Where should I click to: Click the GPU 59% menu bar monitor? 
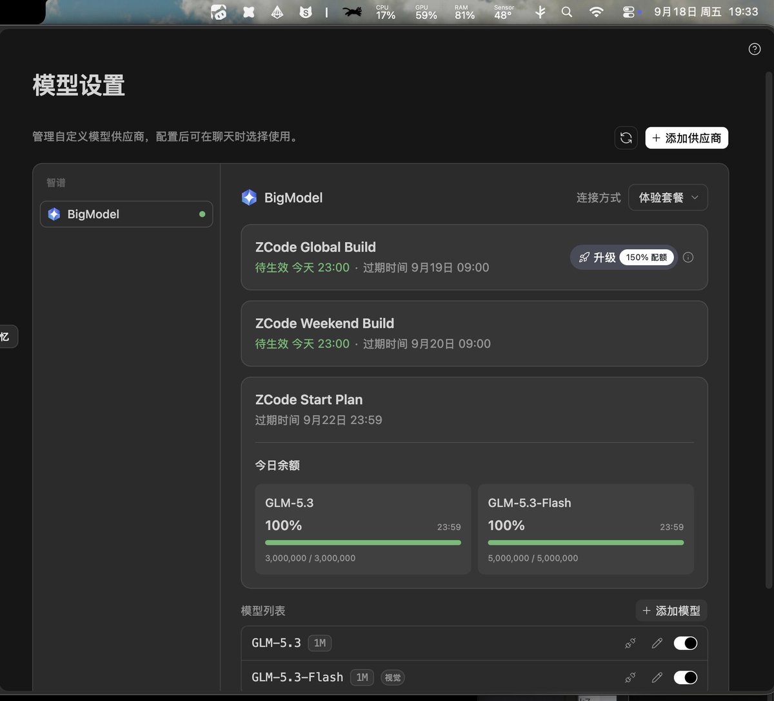click(x=426, y=12)
